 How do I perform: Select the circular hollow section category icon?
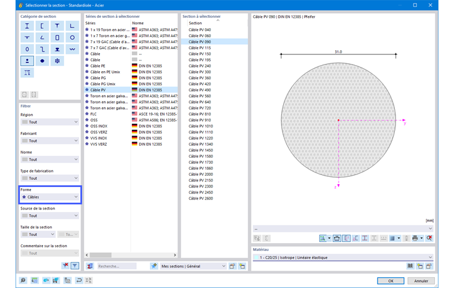click(72, 38)
